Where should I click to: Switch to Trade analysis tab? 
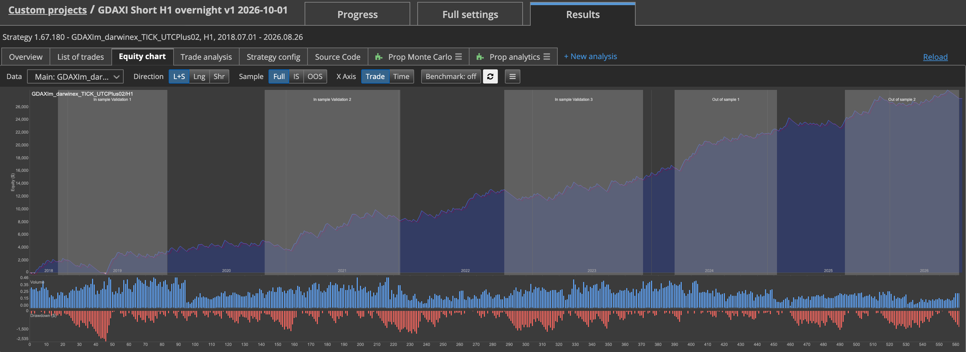206,57
